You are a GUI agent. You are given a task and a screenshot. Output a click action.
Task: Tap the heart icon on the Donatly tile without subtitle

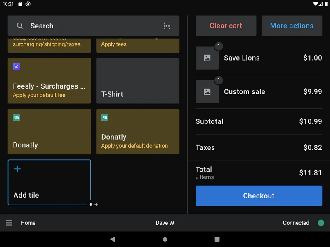pos(16,117)
